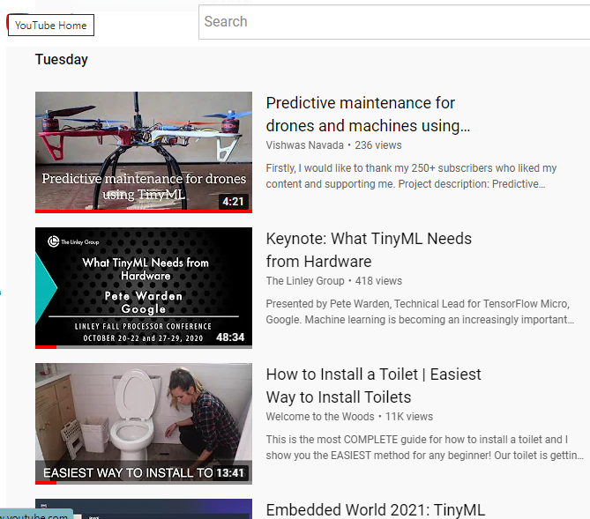This screenshot has height=519, width=590.
Task: Click description starting 'Firstly, I would like to thank'
Action: pyautogui.click(x=411, y=176)
